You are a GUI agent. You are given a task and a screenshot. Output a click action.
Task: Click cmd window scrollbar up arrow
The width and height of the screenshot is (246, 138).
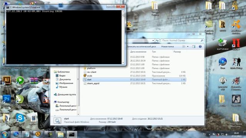tap(123, 12)
